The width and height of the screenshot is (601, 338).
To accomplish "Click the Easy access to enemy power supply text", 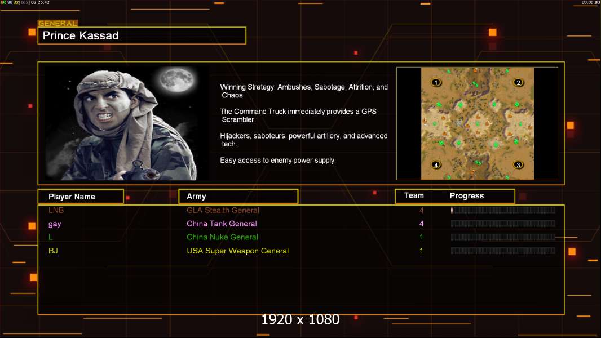I will coord(278,161).
